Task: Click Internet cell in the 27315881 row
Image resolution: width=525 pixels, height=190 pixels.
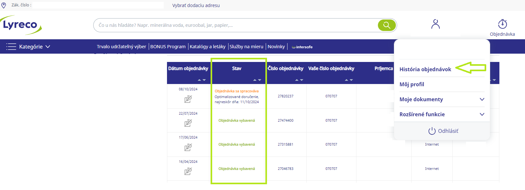Action: point(432,144)
